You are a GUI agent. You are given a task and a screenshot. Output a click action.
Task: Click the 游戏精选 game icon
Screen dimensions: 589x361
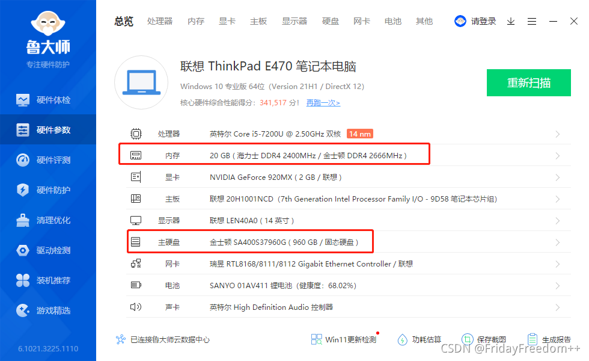(23, 310)
